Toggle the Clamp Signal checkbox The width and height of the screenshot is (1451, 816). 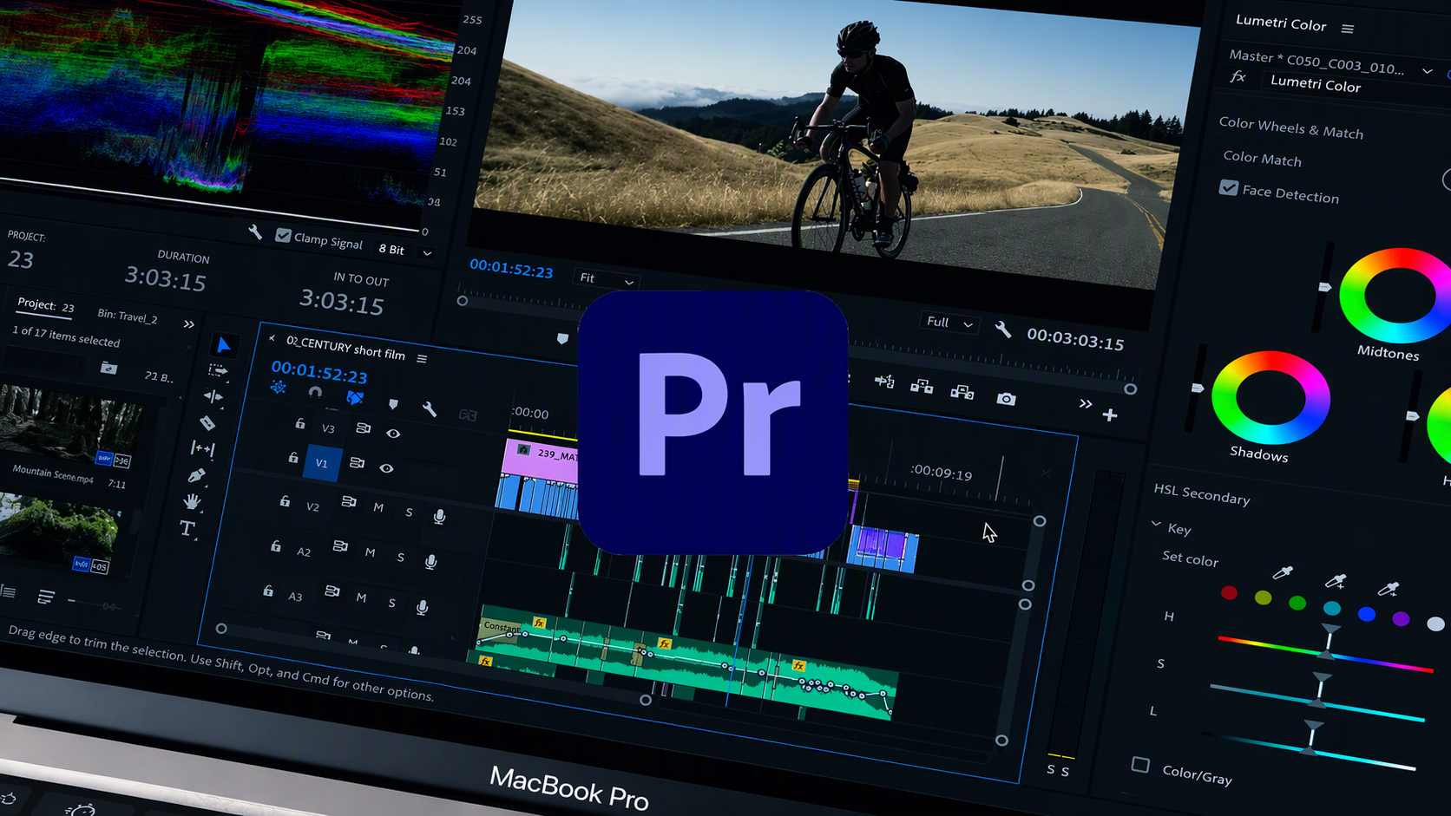pos(283,235)
